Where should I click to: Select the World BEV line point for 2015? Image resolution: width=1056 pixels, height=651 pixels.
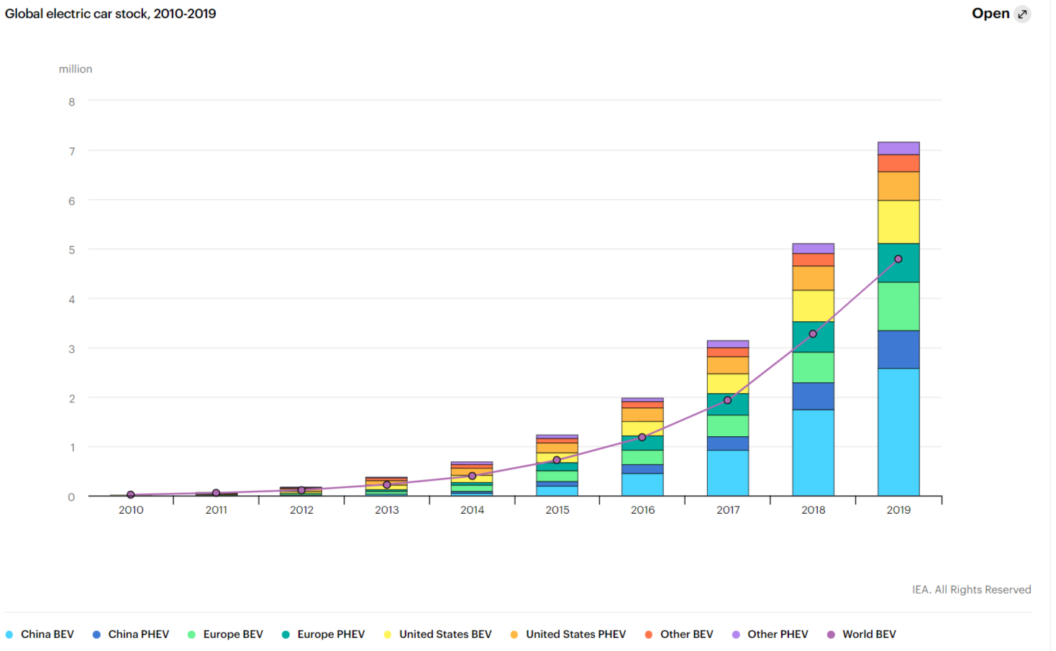(557, 460)
